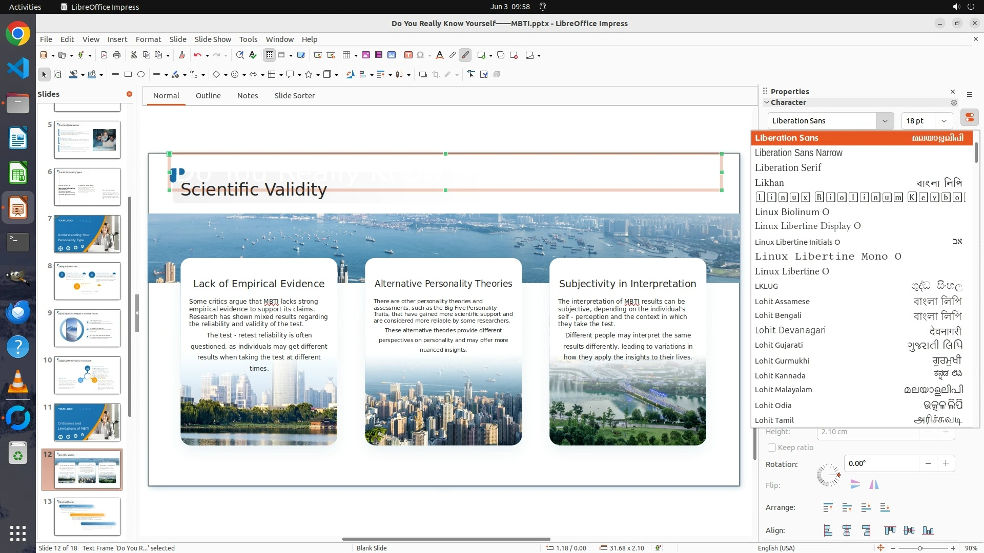The width and height of the screenshot is (984, 553).
Task: Click the Insert Text Box icon
Action: tap(408, 55)
